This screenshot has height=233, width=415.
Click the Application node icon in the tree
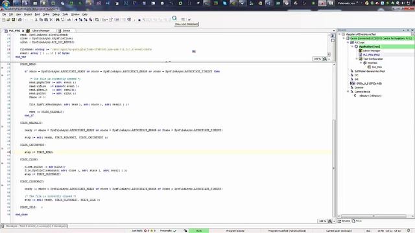coord(356,47)
